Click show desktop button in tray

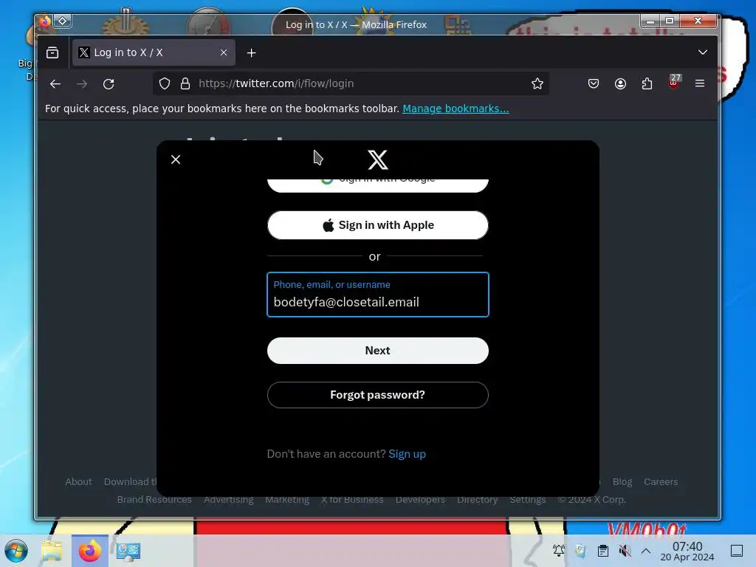pos(737,551)
